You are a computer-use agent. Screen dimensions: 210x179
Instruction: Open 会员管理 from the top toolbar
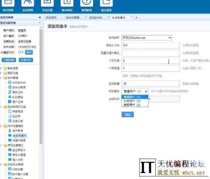pyautogui.click(x=28, y=4)
